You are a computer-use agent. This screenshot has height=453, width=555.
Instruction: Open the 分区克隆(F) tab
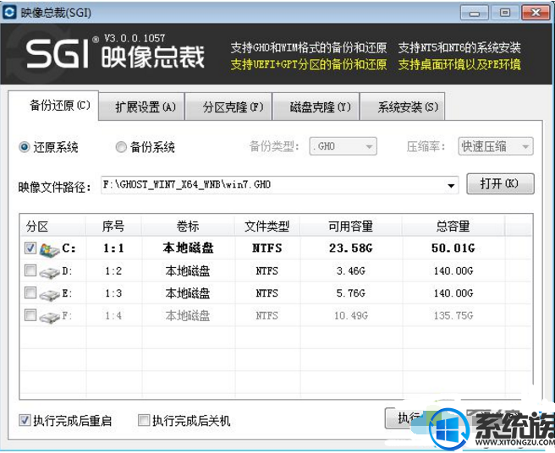[228, 106]
